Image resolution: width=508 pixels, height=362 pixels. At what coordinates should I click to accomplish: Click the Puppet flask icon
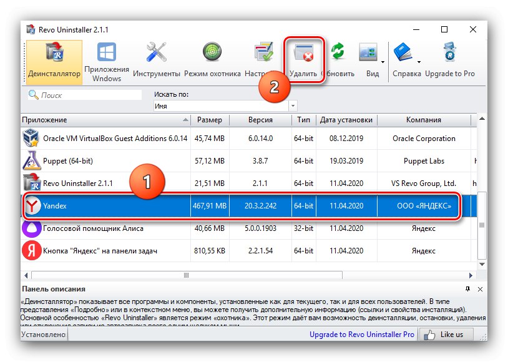[31, 161]
